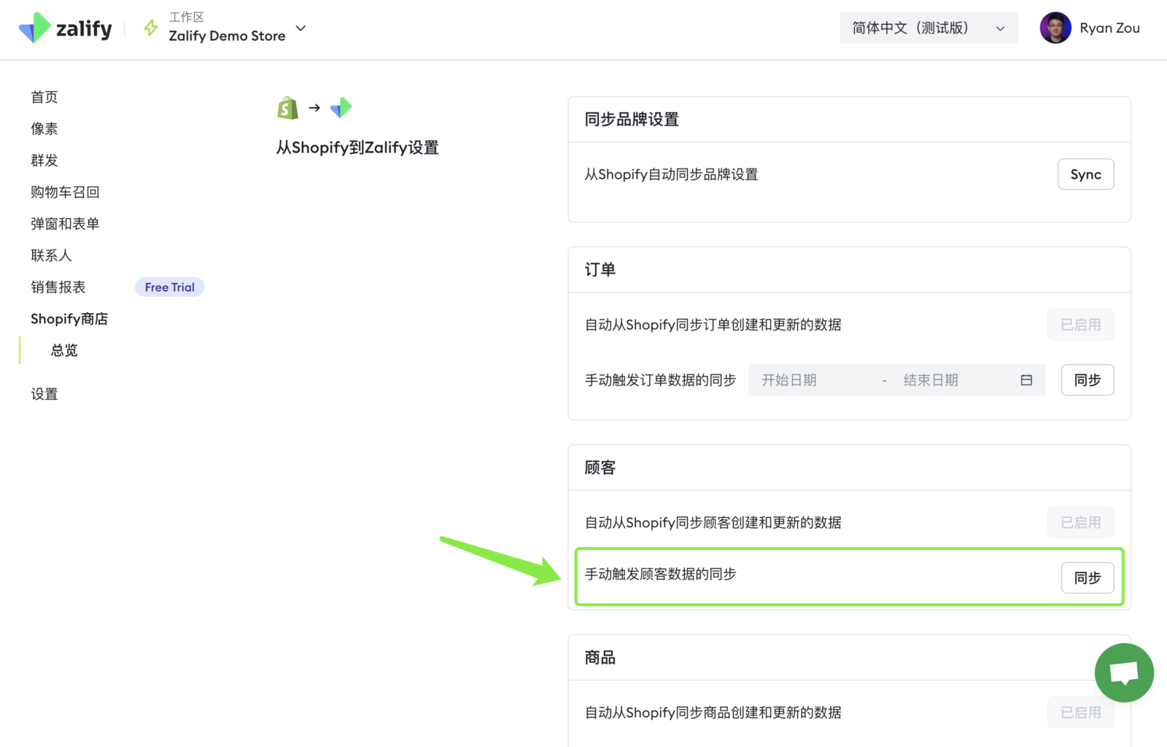
Task: Go to 首页 in the sidebar
Action: [44, 97]
